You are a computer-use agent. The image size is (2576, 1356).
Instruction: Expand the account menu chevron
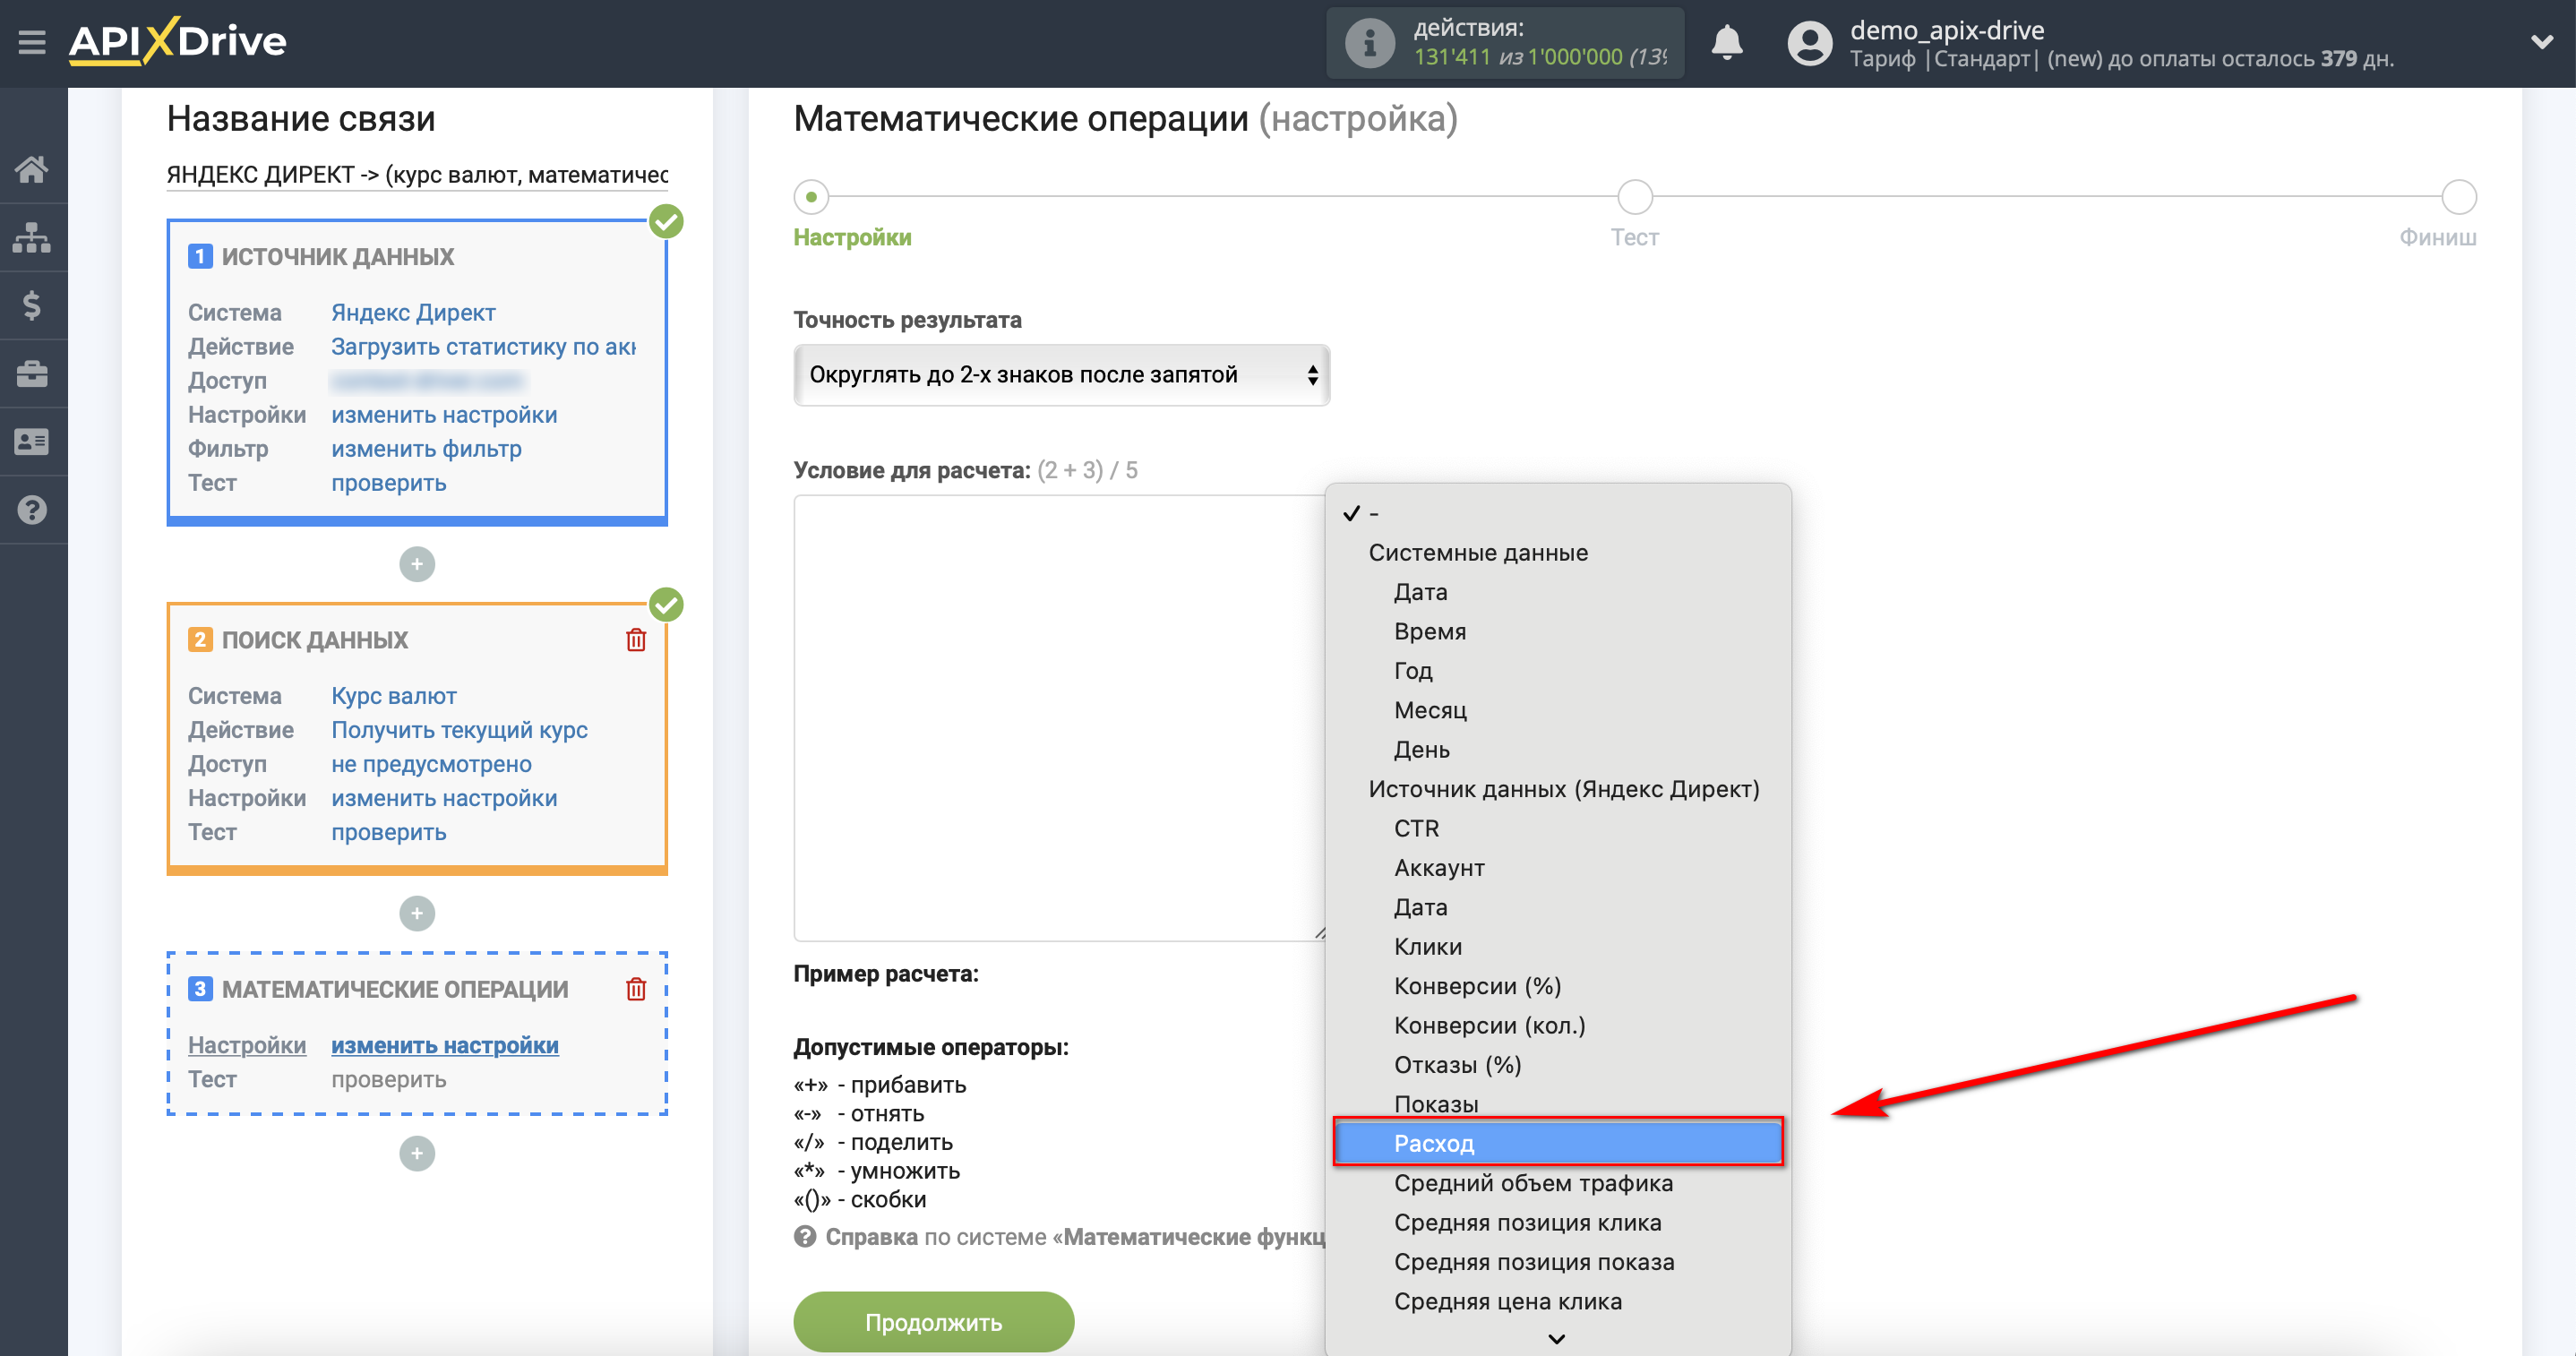click(x=2541, y=42)
